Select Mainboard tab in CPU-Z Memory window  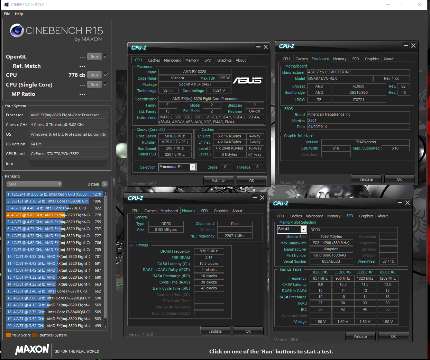[169, 211]
